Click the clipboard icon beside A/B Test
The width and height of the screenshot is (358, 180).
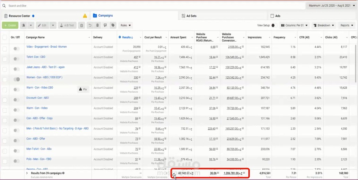pyautogui.click(x=81, y=26)
